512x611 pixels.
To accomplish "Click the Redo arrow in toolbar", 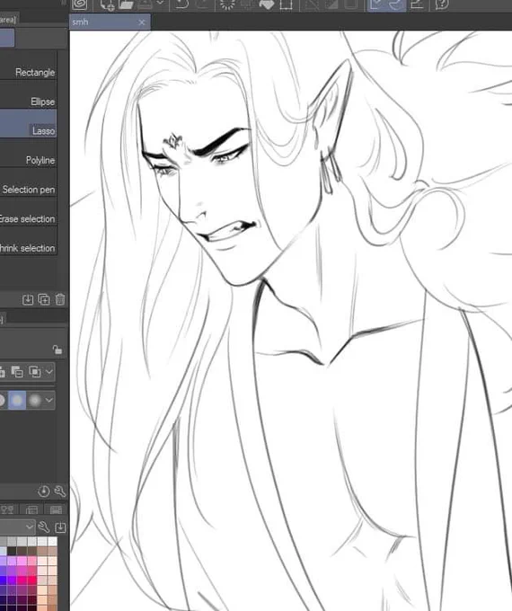I will point(202,4).
